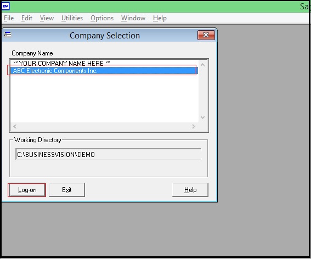Click the Help button in dialog
Viewport: 311px width, 259px height.
190,190
